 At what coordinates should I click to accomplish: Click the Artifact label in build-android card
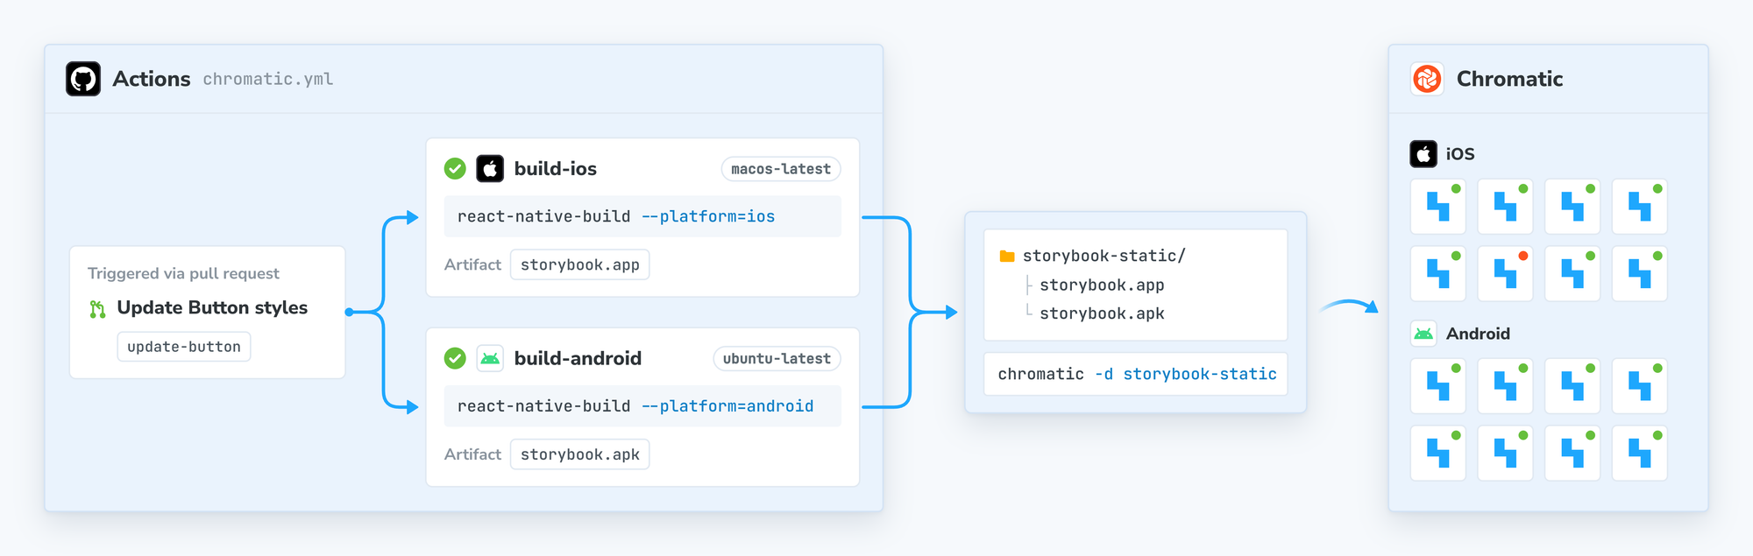point(472,454)
